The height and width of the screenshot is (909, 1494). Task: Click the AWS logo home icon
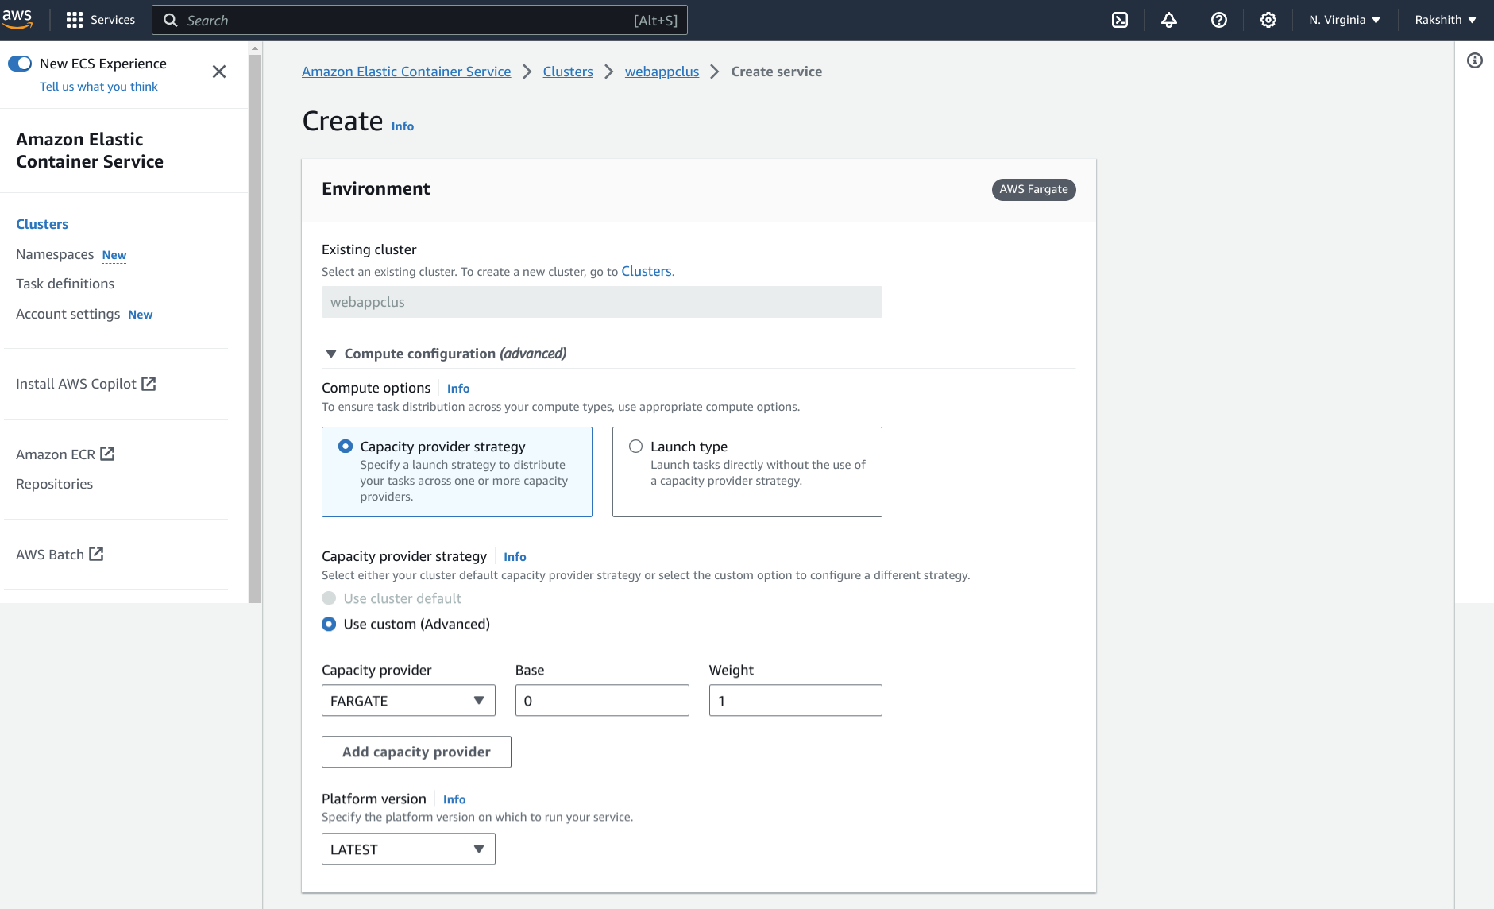[17, 19]
